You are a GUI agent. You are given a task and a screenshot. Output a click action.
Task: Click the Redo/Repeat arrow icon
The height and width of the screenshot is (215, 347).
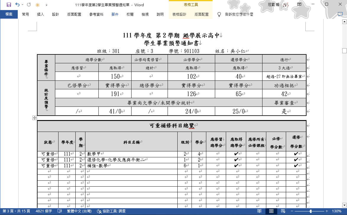coord(29,5)
